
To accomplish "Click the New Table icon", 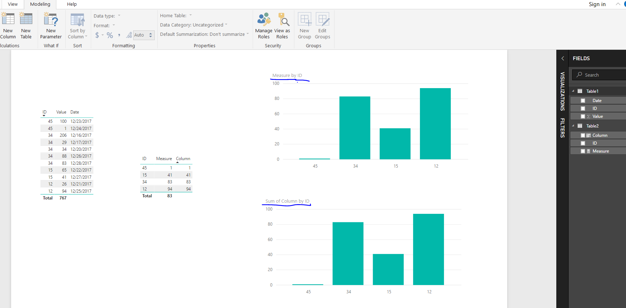I will pyautogui.click(x=26, y=19).
